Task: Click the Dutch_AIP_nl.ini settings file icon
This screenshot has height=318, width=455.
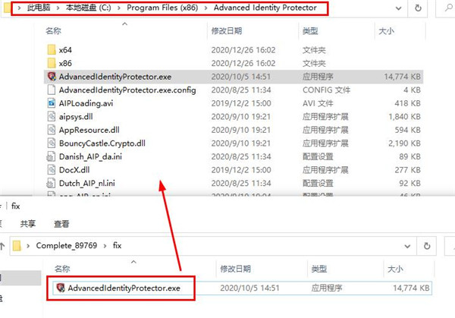Action: (x=51, y=183)
